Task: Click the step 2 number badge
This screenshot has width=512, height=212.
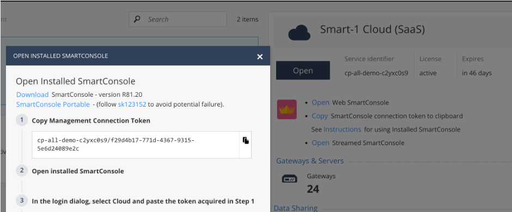Action: (x=22, y=170)
